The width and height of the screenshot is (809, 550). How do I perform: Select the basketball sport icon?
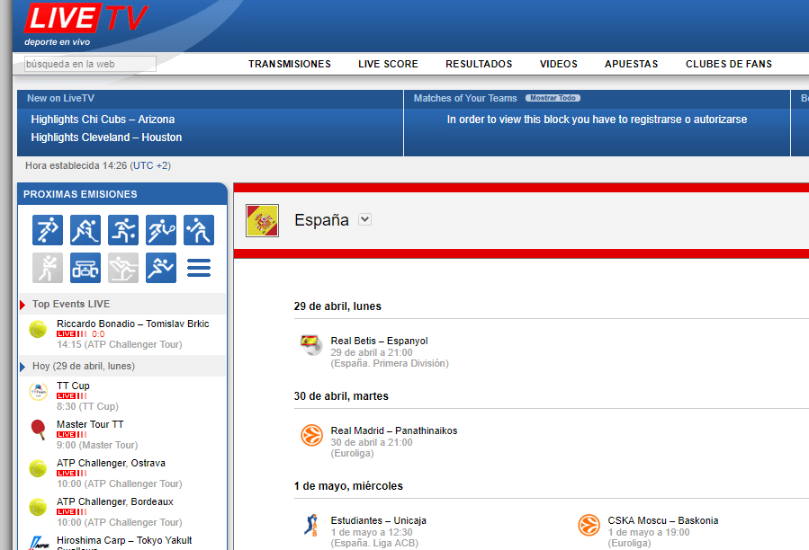[123, 230]
